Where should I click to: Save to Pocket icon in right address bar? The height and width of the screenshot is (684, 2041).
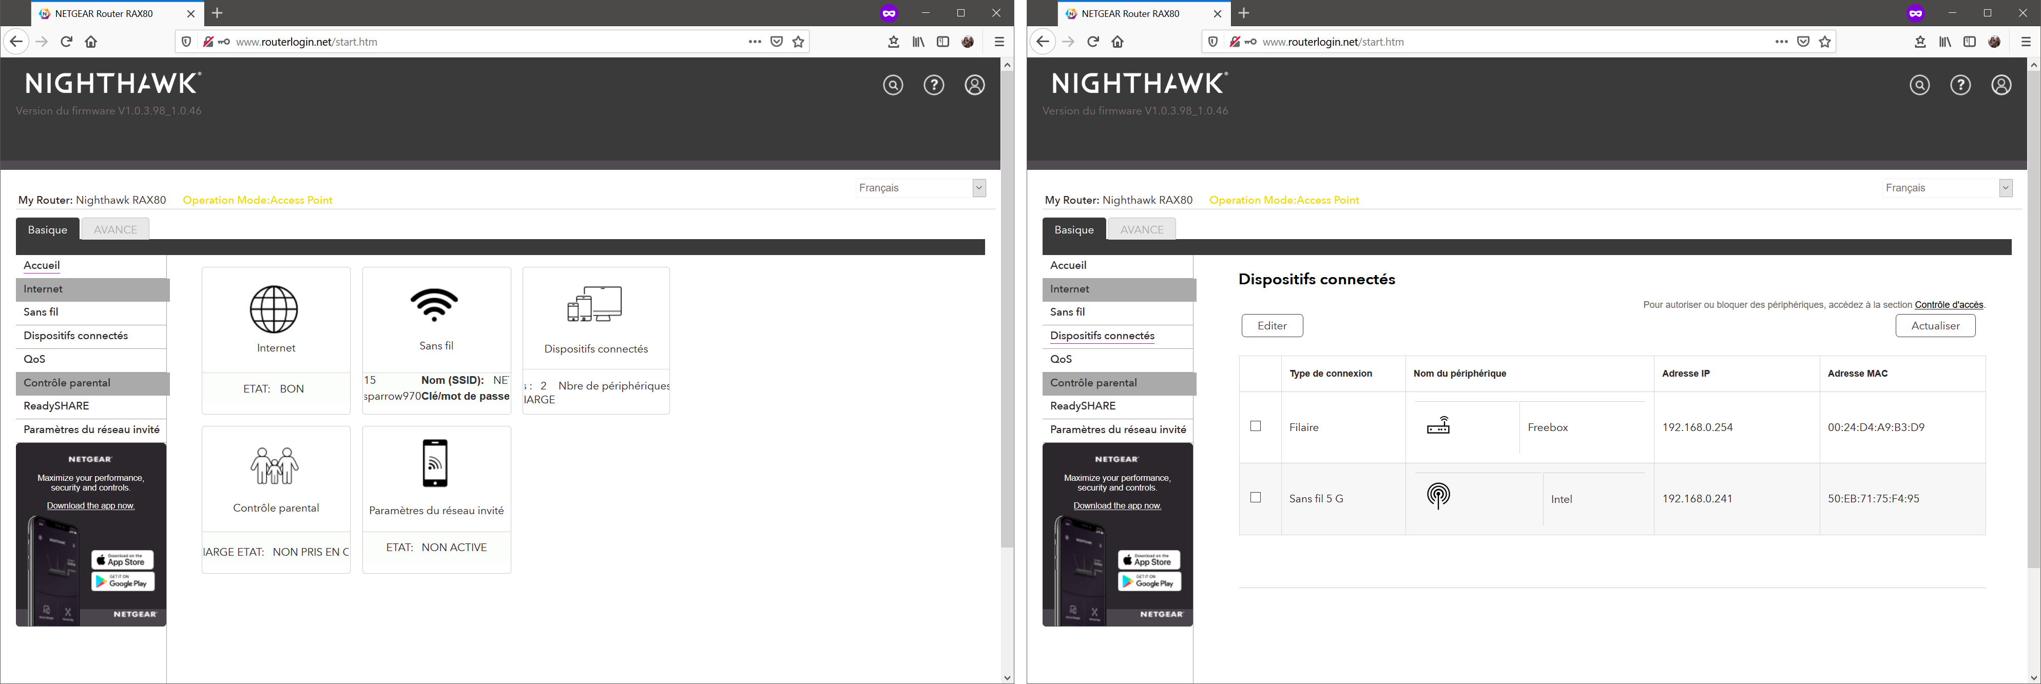[1803, 42]
